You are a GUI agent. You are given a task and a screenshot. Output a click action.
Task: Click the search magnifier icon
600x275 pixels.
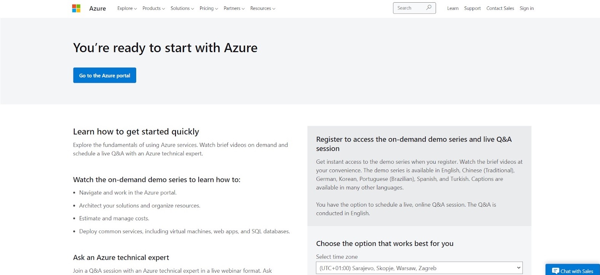click(429, 8)
